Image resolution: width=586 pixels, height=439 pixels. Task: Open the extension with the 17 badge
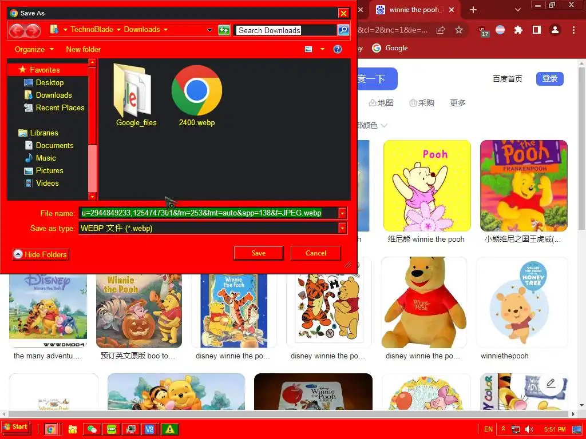pos(483,31)
